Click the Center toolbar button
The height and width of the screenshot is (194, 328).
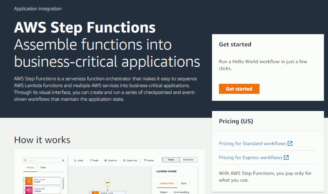coord(149,160)
